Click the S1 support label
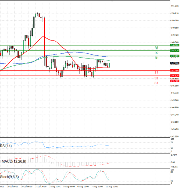The height and width of the screenshot is (189, 180). [156, 73]
